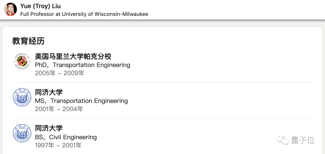Select the 2001年 – 2004年 date range
This screenshot has width=325, height=154.
click(x=59, y=109)
